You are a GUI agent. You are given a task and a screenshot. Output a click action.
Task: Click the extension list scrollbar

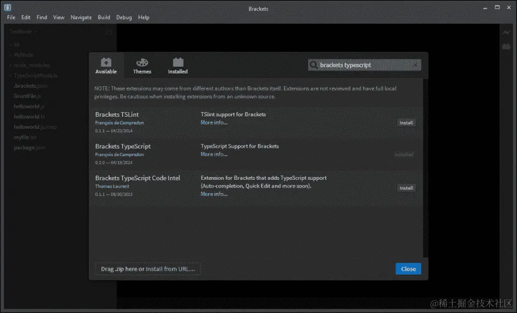[x=425, y=168]
